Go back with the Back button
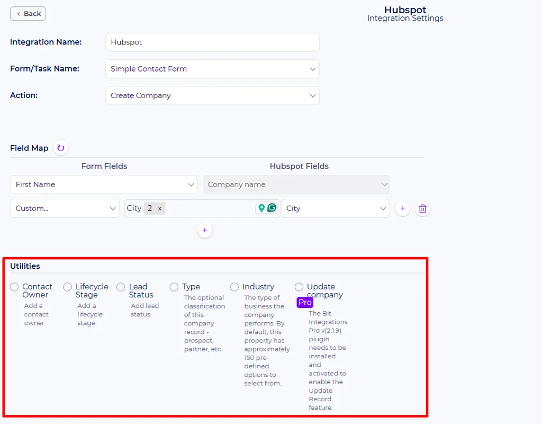542x424 pixels. click(x=28, y=14)
